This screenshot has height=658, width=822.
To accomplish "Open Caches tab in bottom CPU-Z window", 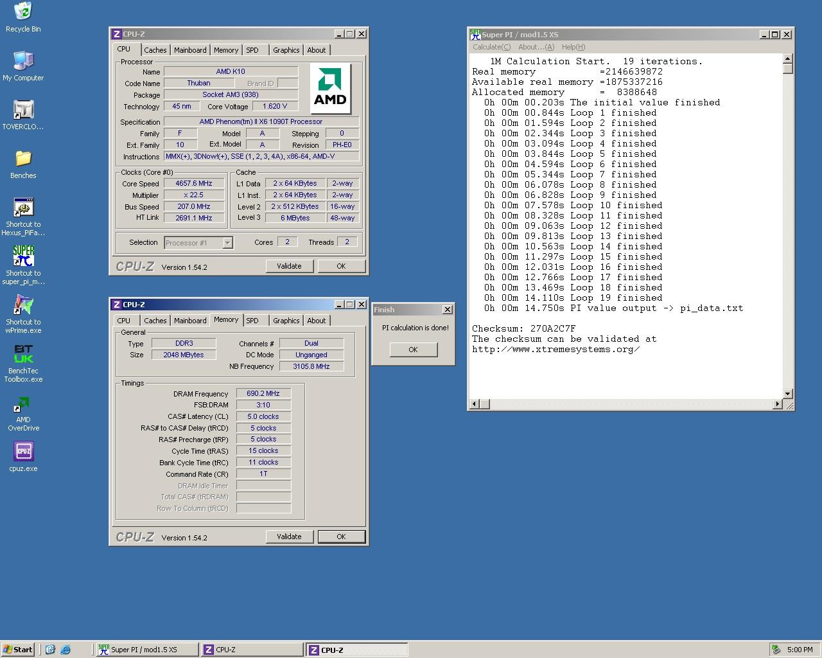I will click(155, 321).
